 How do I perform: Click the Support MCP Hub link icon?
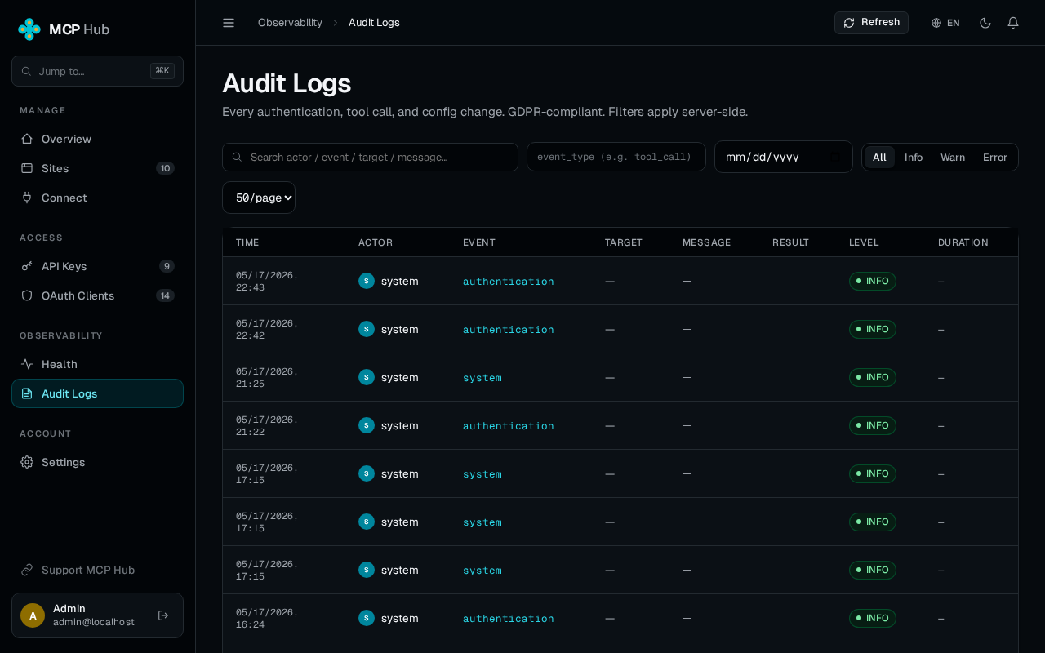point(27,570)
